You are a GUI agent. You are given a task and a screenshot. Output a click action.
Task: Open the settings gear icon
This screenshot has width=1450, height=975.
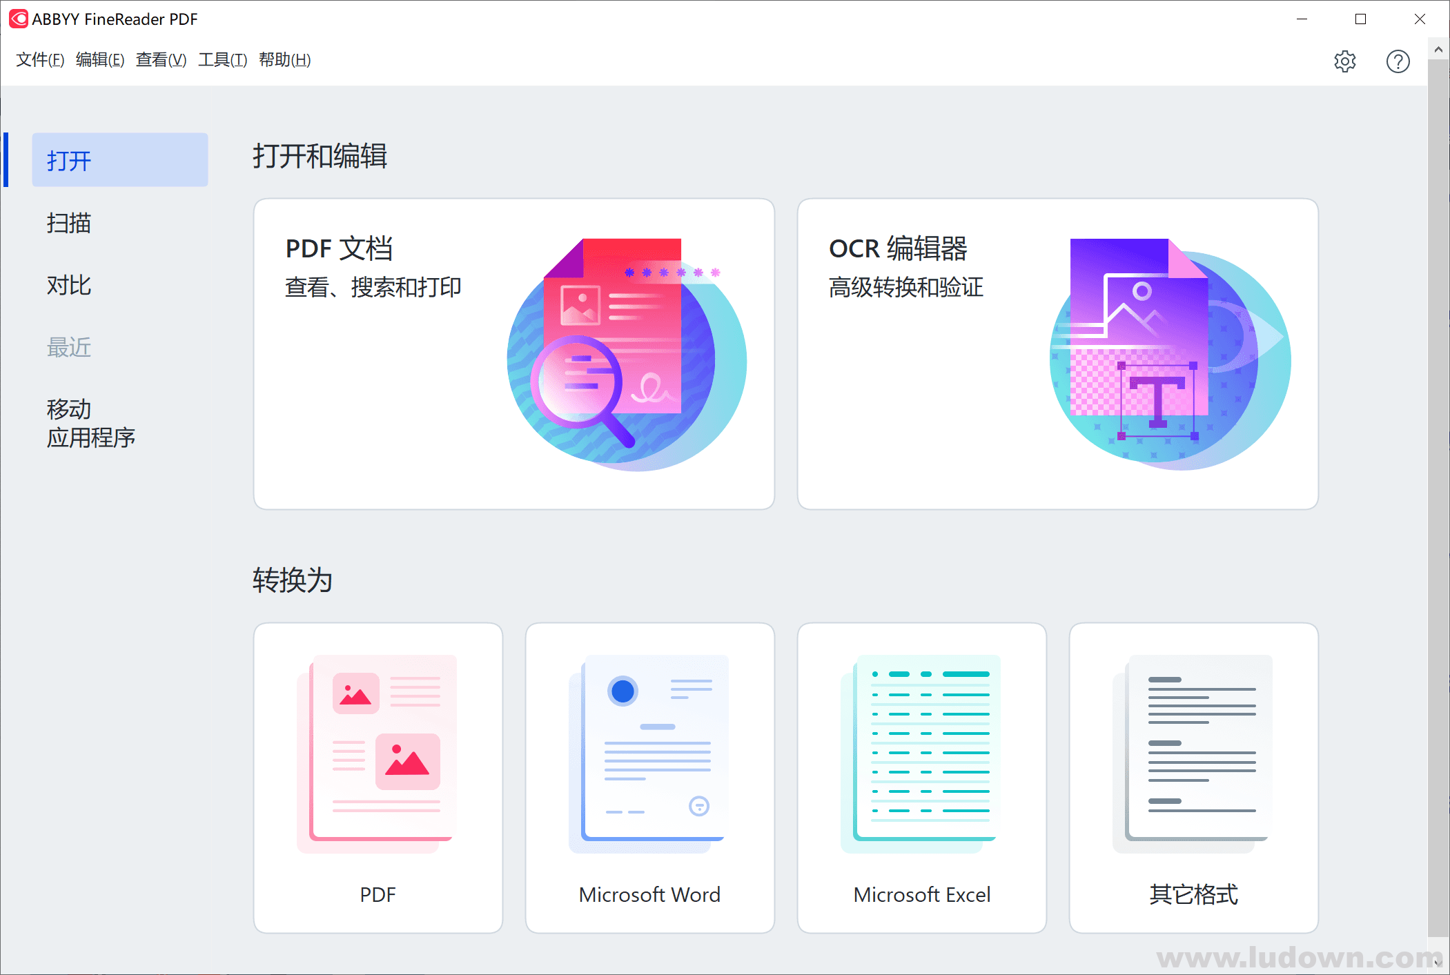click(1344, 61)
